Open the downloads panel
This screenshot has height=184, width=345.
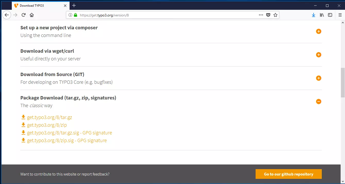pyautogui.click(x=314, y=15)
